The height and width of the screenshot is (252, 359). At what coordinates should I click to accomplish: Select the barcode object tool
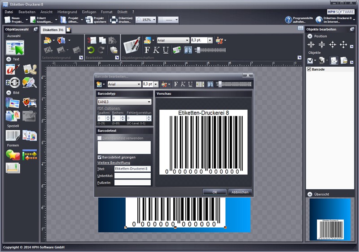coord(13,136)
